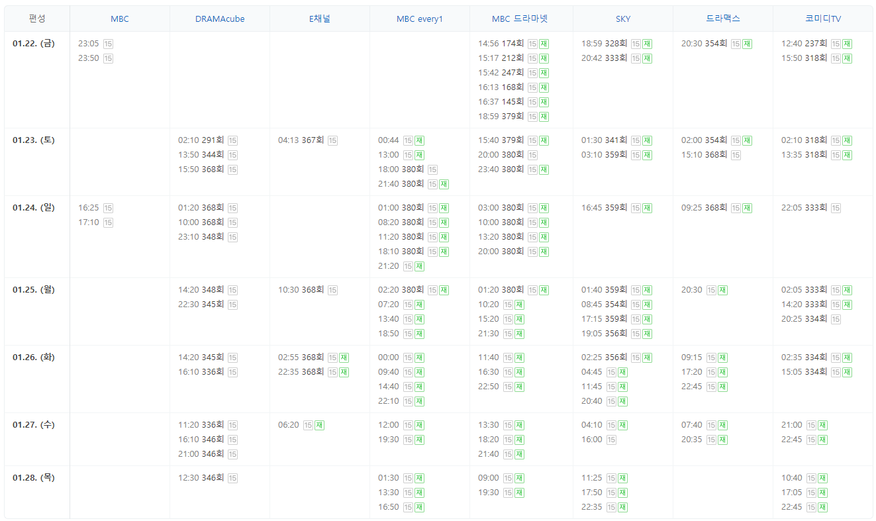
Task: Click the 17:50 schedule time
Action: (592, 493)
